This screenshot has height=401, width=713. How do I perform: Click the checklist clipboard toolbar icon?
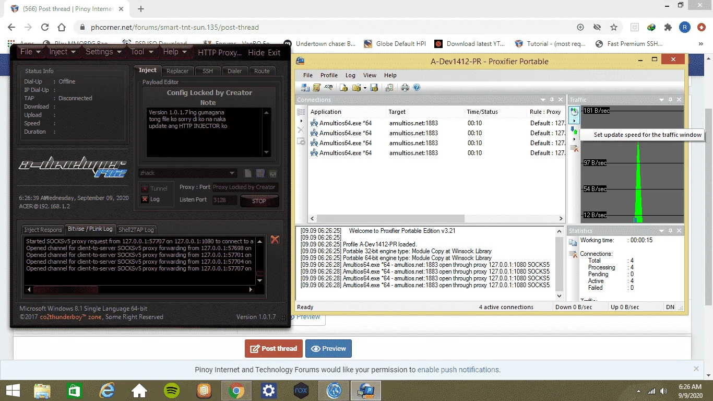(x=389, y=88)
